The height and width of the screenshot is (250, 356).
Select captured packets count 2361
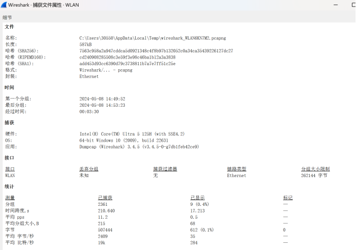pos(103,204)
